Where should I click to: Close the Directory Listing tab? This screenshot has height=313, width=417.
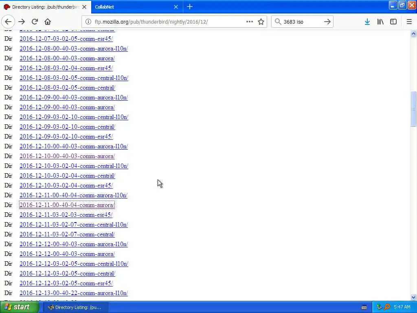pyautogui.click(x=84, y=7)
